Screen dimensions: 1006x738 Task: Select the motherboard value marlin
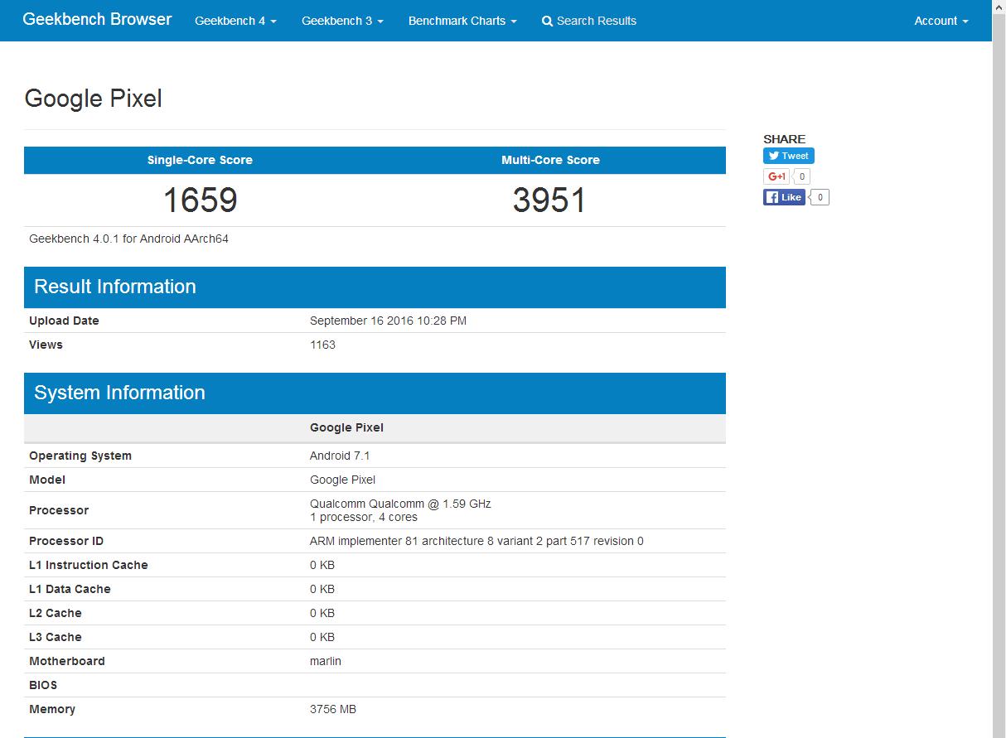(326, 661)
